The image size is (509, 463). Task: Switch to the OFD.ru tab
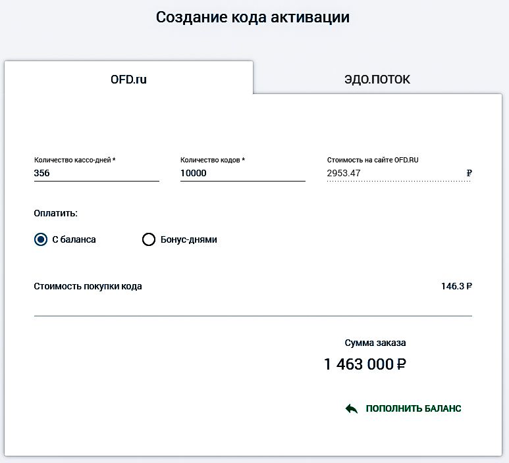click(x=128, y=78)
